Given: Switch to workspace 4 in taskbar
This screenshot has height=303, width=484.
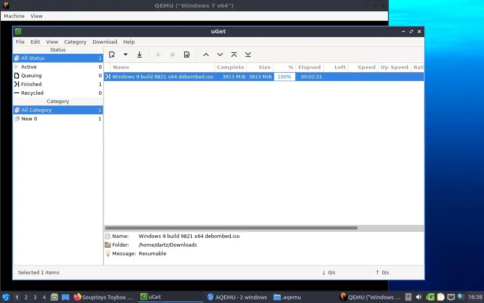Looking at the screenshot, I should (44, 297).
